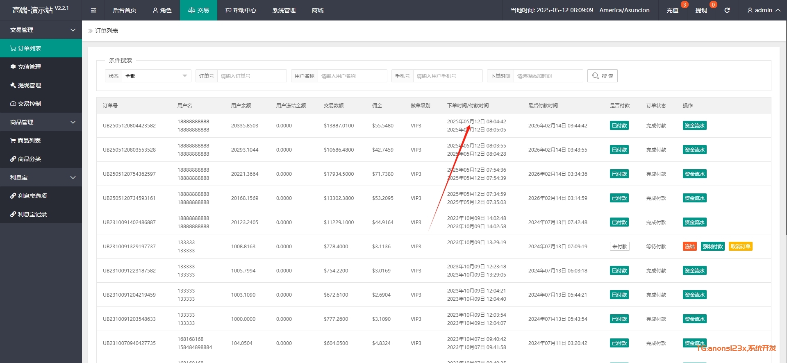Collapse the 商品管理 sidebar group
The width and height of the screenshot is (787, 363).
pyautogui.click(x=41, y=122)
